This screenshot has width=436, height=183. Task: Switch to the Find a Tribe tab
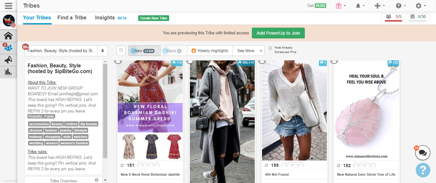(x=72, y=18)
